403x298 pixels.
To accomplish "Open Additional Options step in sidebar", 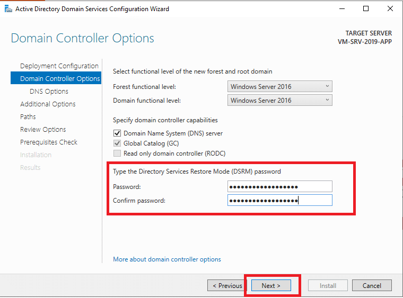I will [x=48, y=104].
